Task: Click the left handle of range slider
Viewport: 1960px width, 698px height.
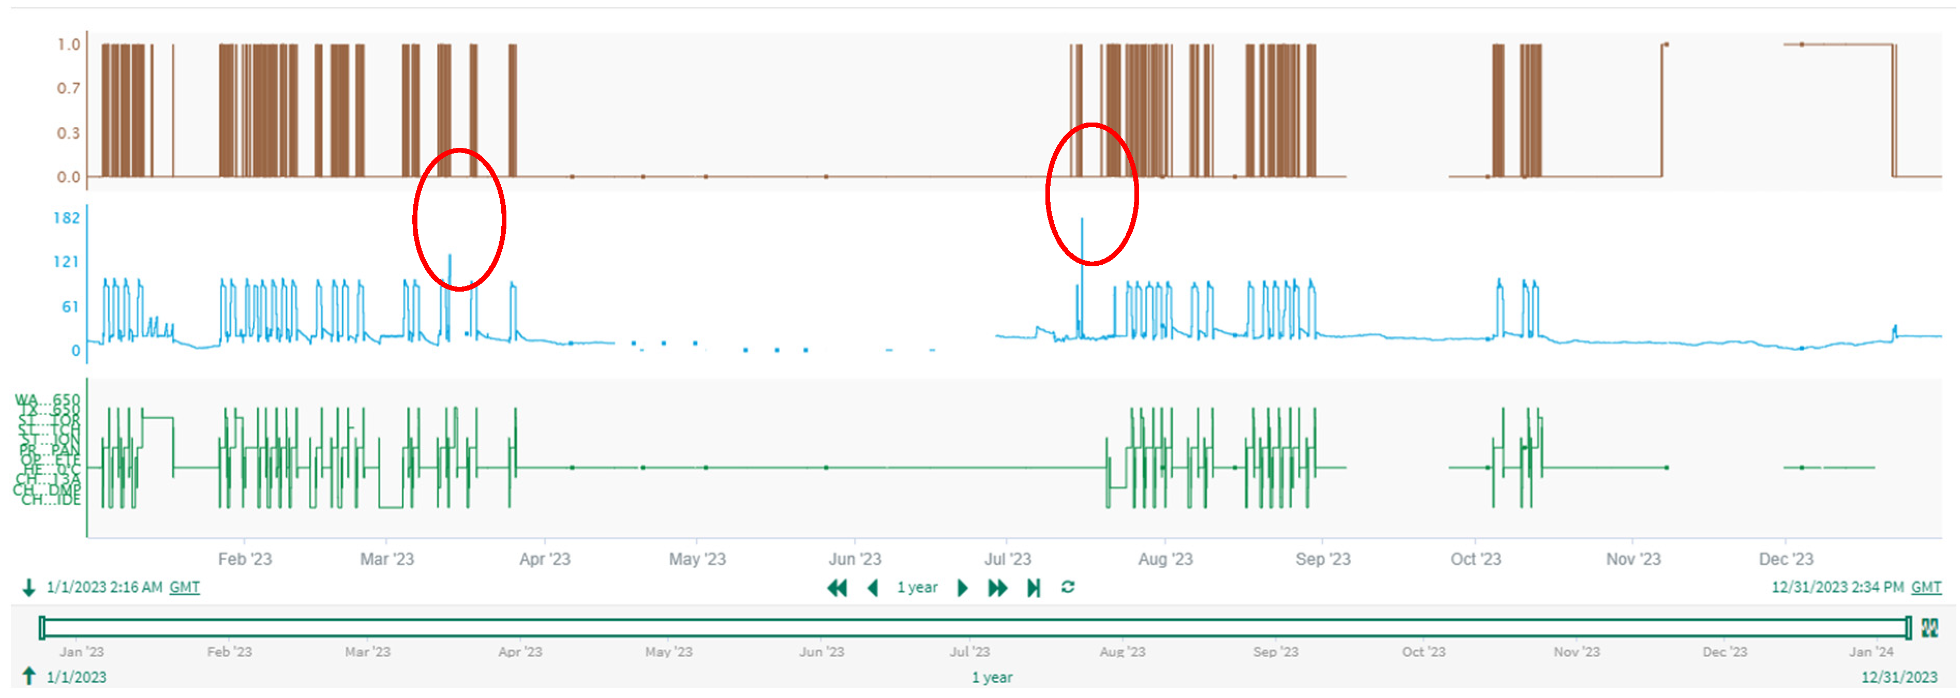Action: click(42, 628)
